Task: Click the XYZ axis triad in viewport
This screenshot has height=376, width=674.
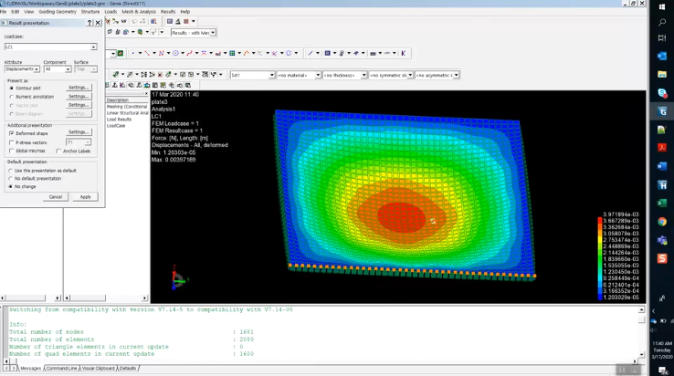Action: coord(178,278)
